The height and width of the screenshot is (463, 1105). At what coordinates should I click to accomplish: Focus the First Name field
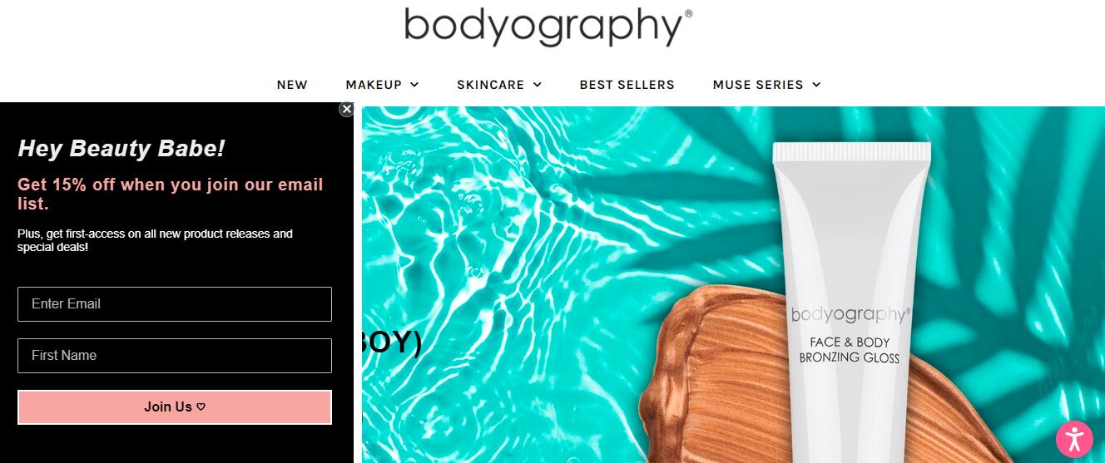click(x=175, y=356)
